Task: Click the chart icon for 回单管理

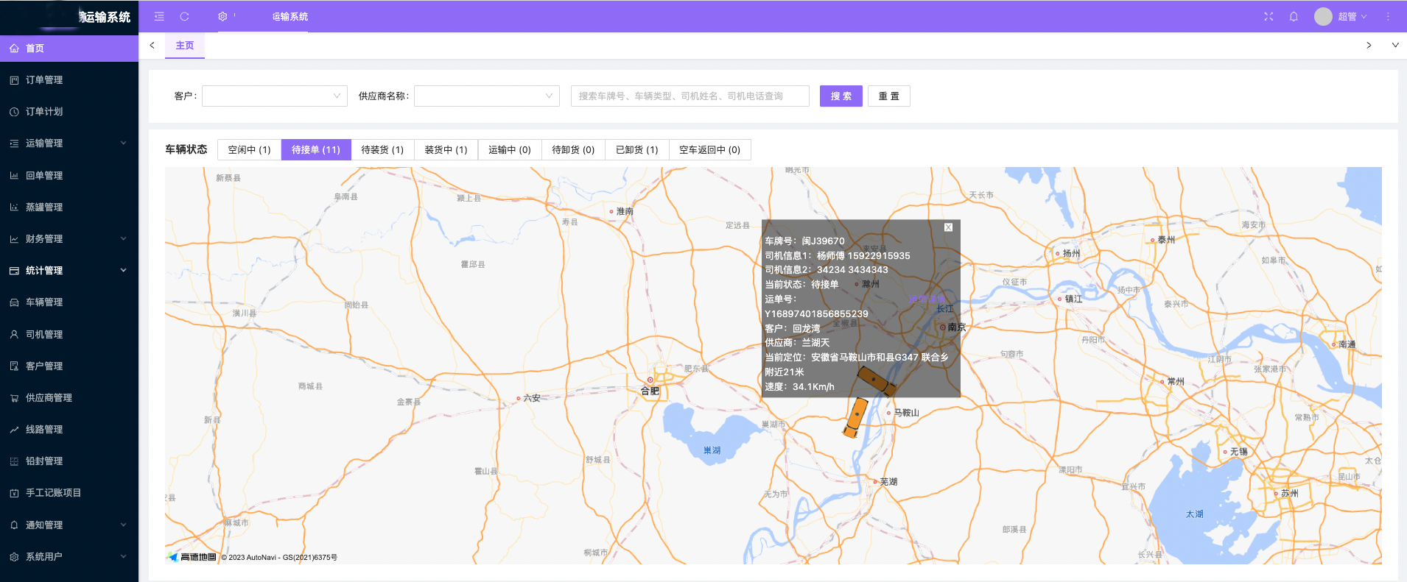Action: [14, 175]
